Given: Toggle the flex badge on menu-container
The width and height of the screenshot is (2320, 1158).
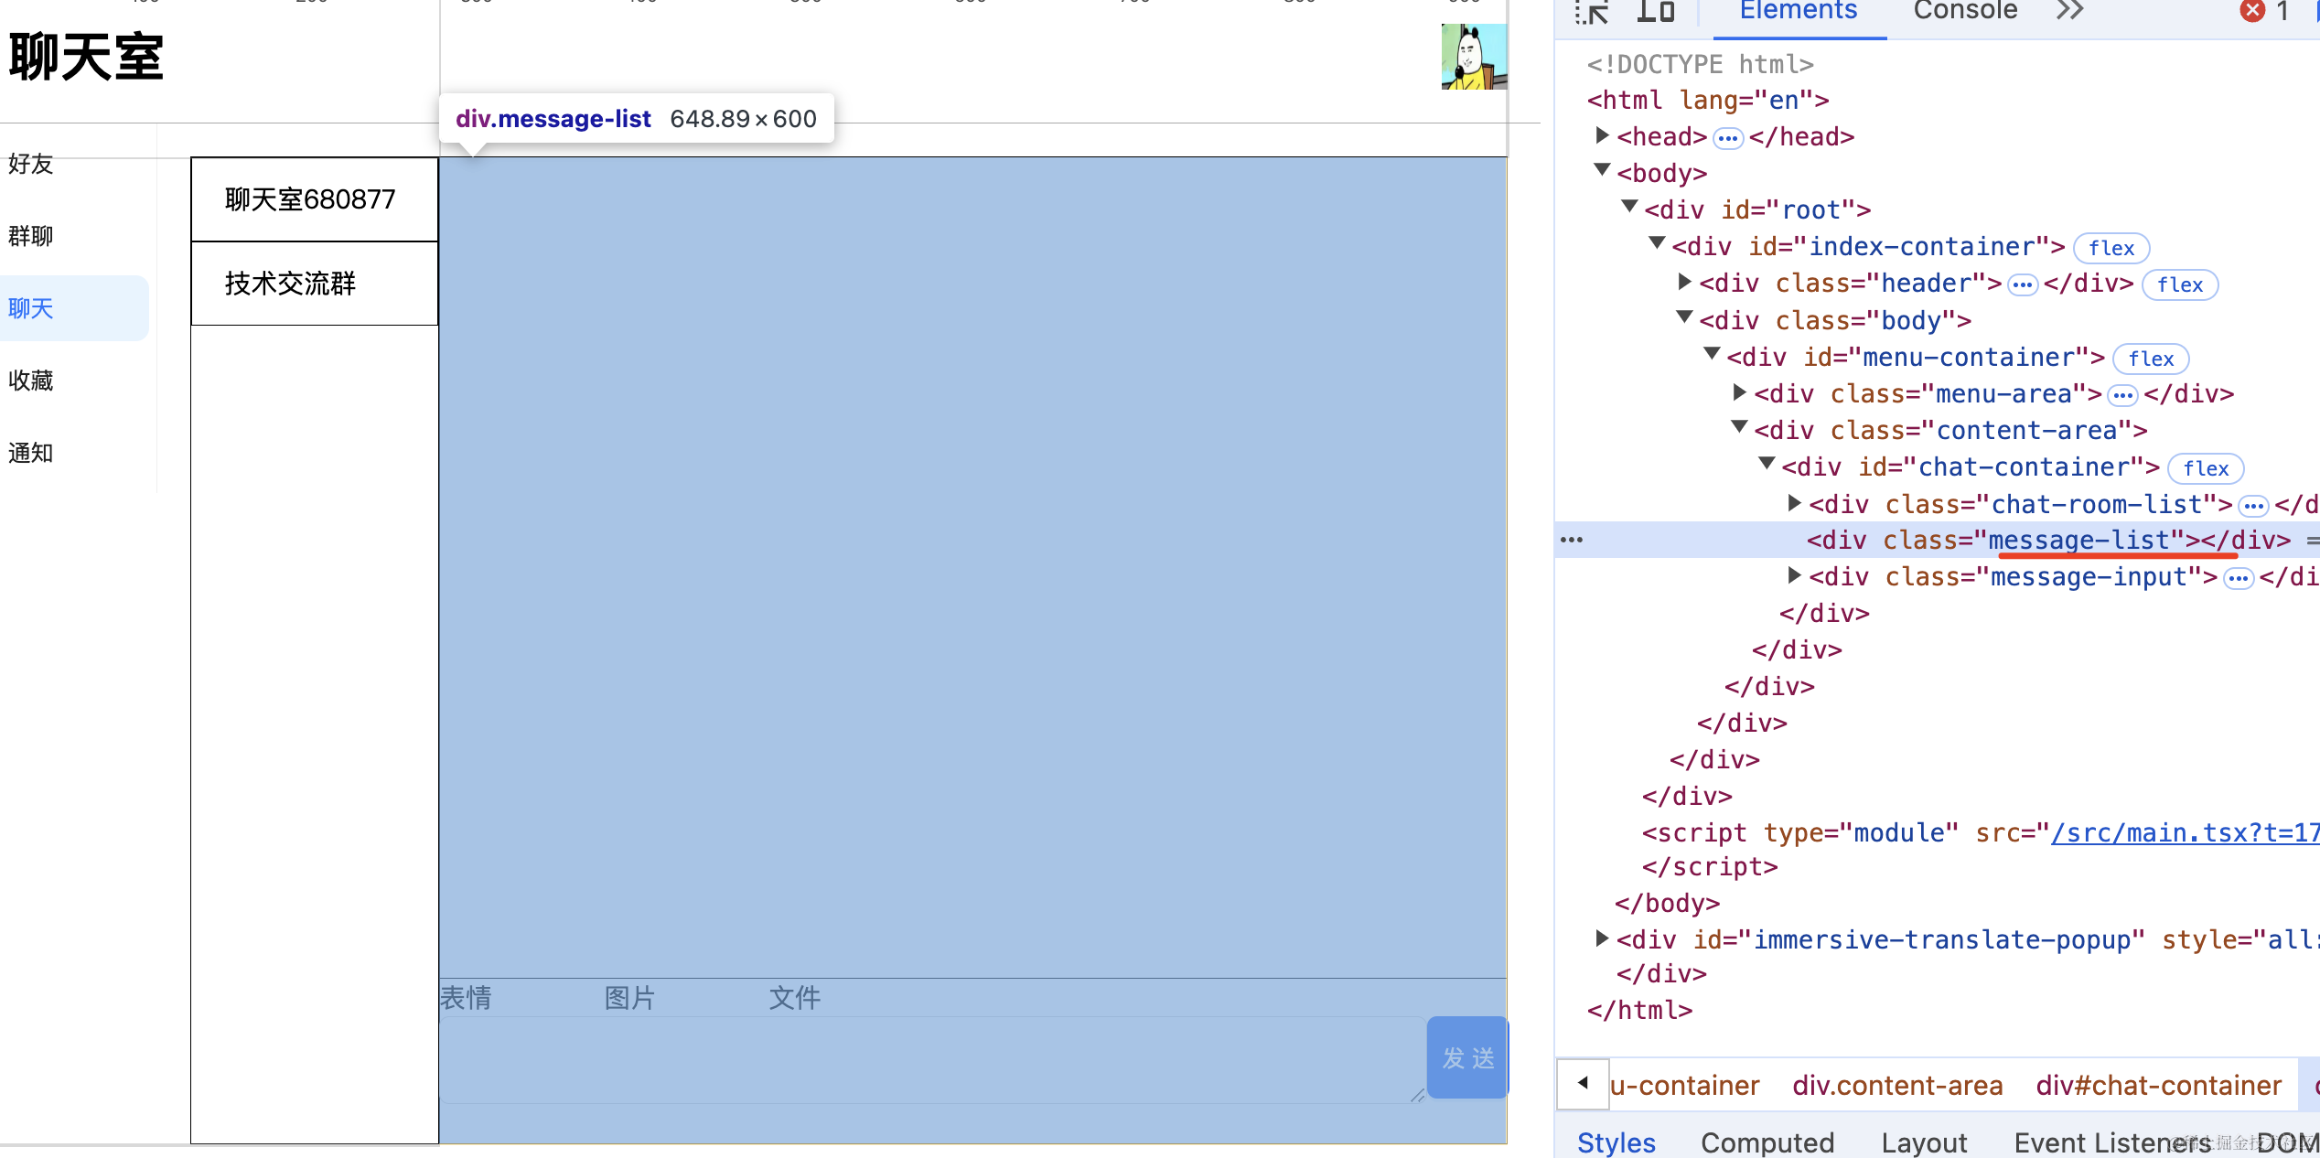Looking at the screenshot, I should click(x=2150, y=359).
